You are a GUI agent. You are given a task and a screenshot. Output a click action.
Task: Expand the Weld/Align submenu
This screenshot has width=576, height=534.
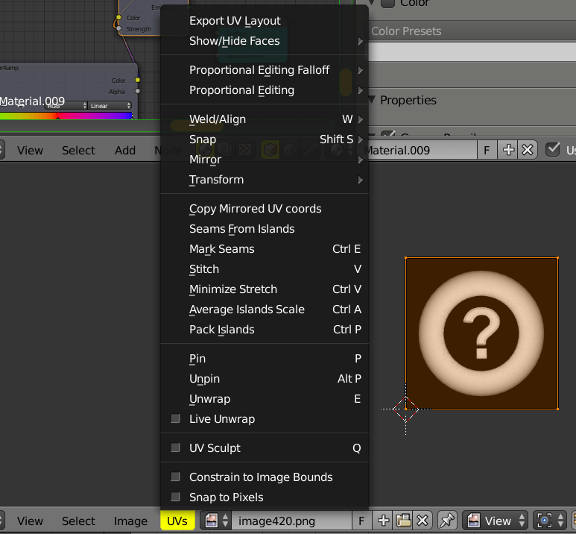pos(265,119)
